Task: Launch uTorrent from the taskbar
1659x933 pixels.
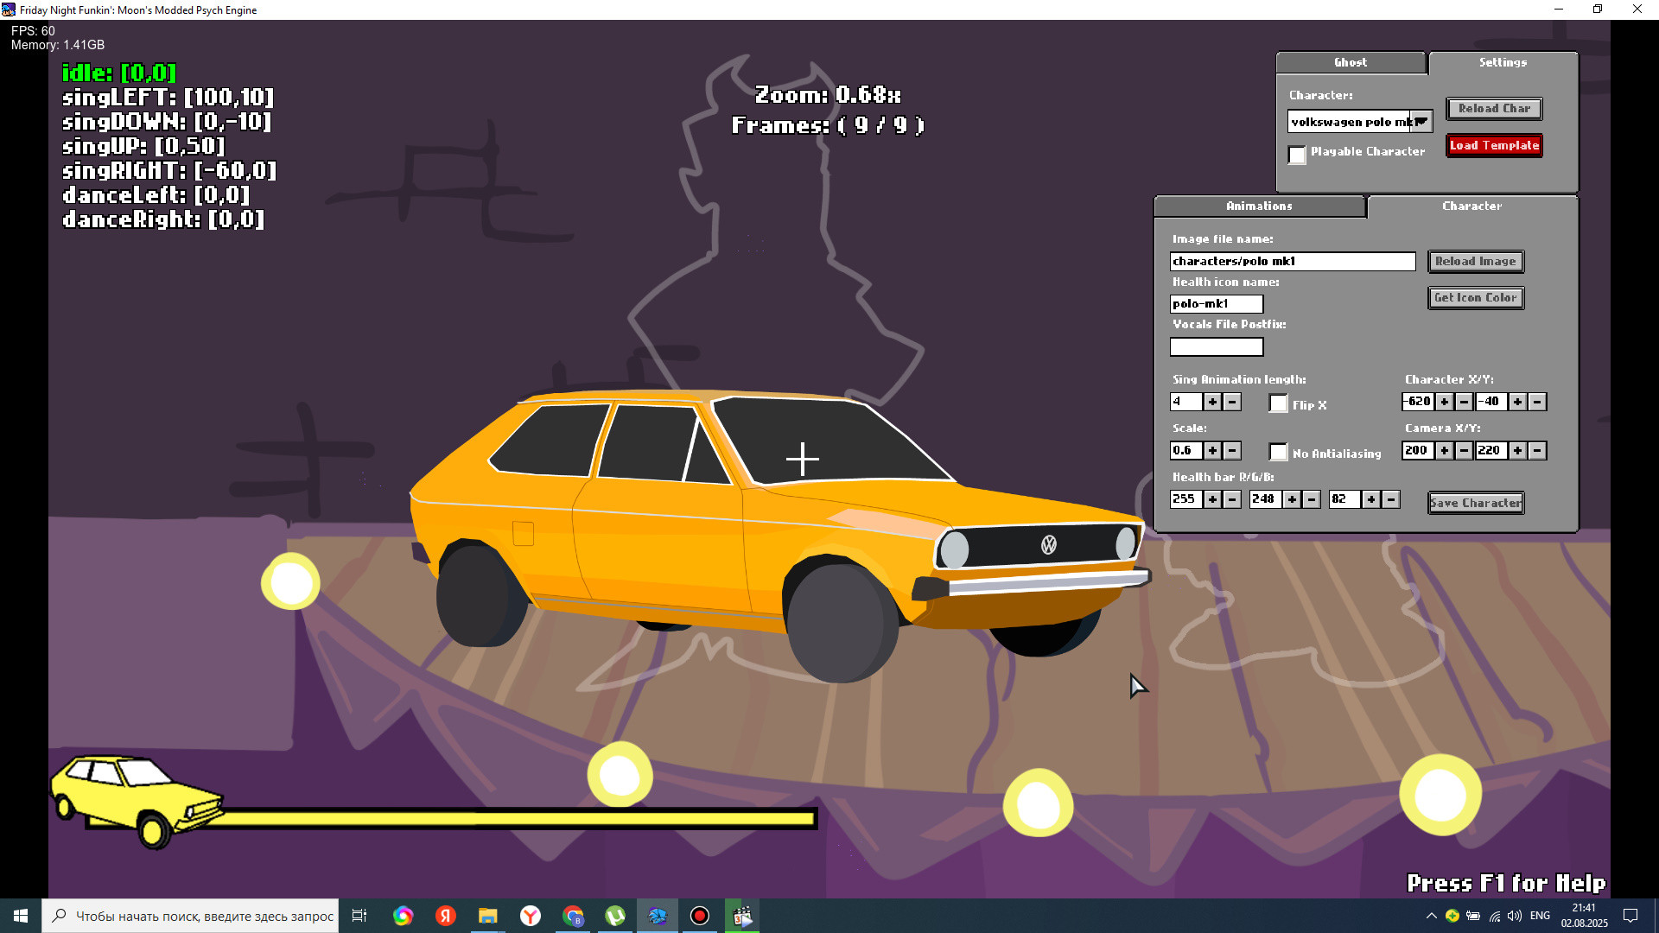Action: click(x=614, y=916)
